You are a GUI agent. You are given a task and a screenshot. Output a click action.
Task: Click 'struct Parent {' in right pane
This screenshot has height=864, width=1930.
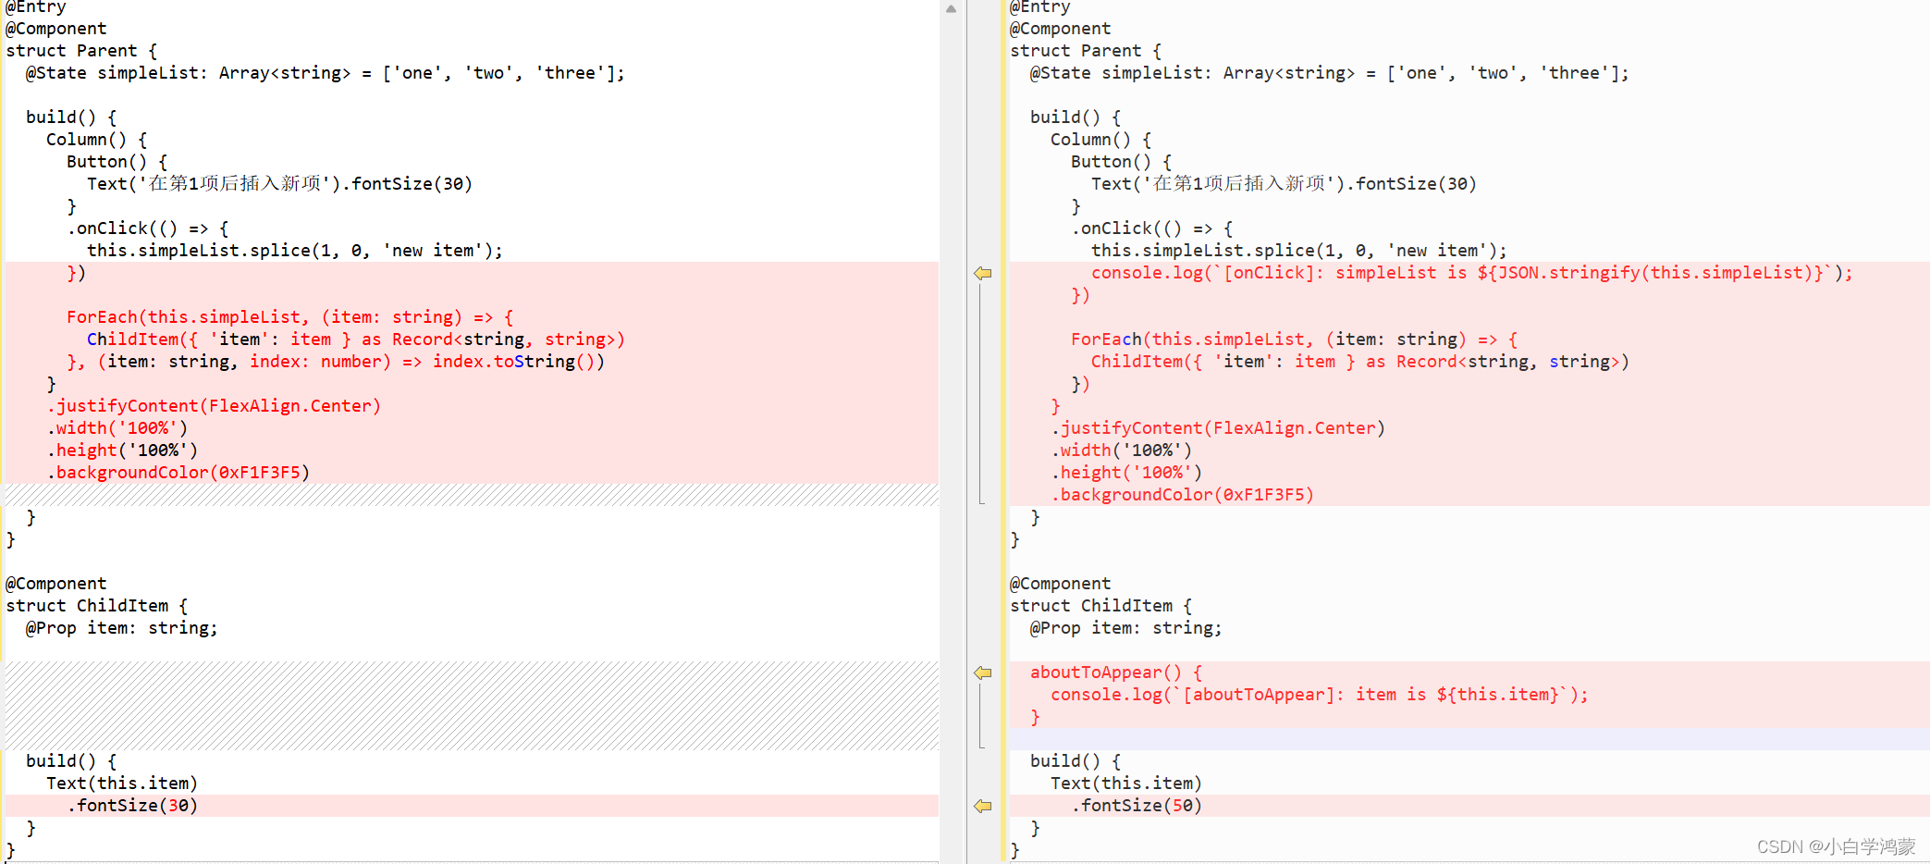1086,51
